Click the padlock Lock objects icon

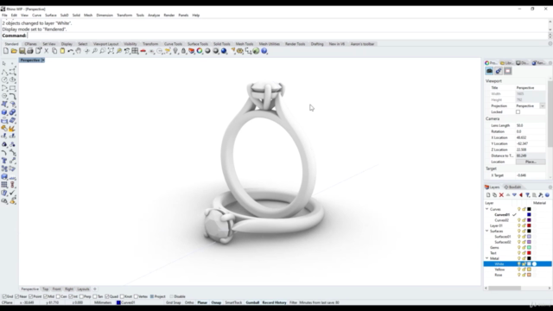pos(183,51)
